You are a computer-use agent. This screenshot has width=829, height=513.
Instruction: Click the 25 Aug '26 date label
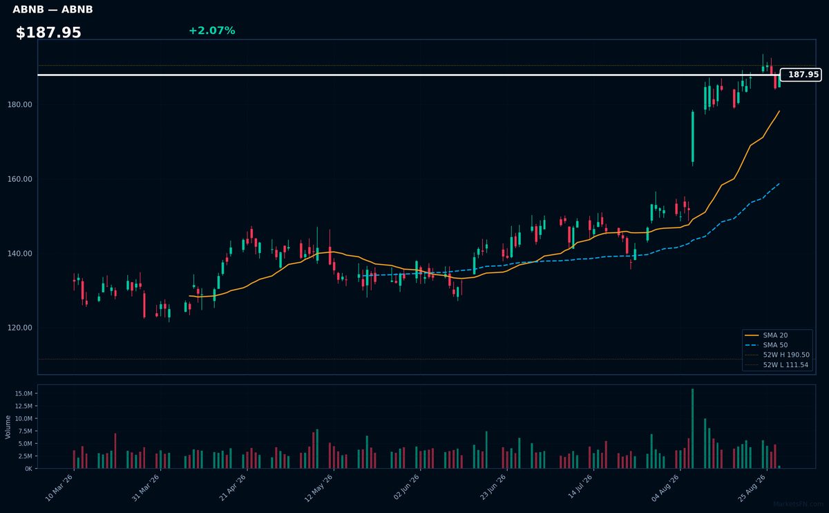tap(752, 488)
